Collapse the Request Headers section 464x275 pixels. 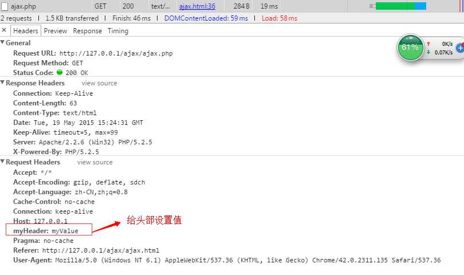click(3, 162)
